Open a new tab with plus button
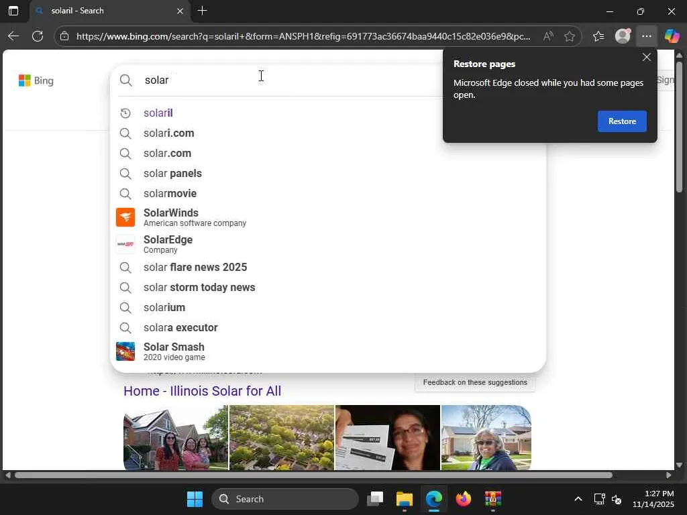Screen dimensions: 687x515 203,11
